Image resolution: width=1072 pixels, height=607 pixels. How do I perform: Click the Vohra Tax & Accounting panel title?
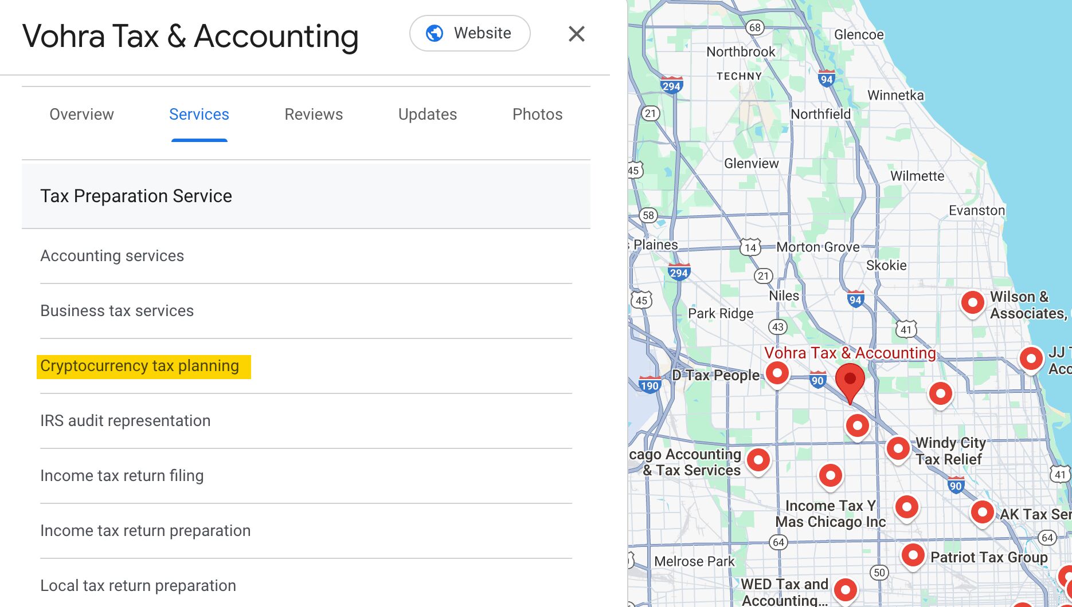coord(190,36)
